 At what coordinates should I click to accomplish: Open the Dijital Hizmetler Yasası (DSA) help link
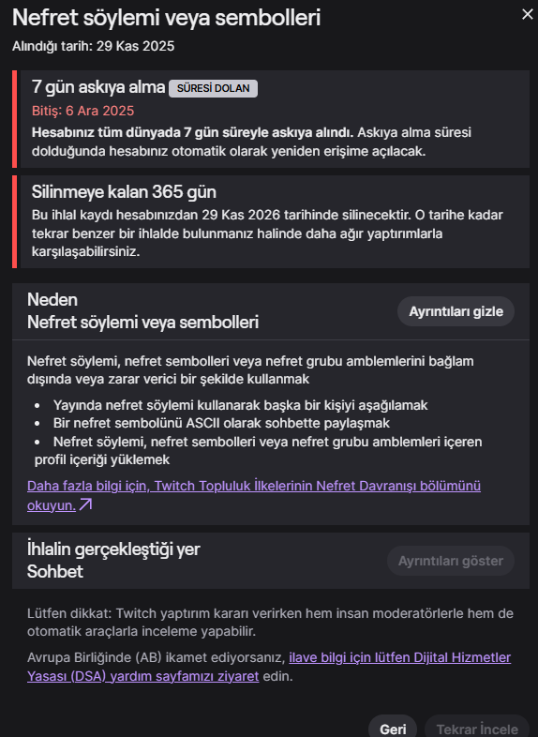tap(269, 667)
